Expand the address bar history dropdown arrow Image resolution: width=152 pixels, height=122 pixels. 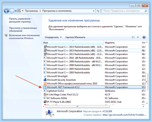pos(93,11)
